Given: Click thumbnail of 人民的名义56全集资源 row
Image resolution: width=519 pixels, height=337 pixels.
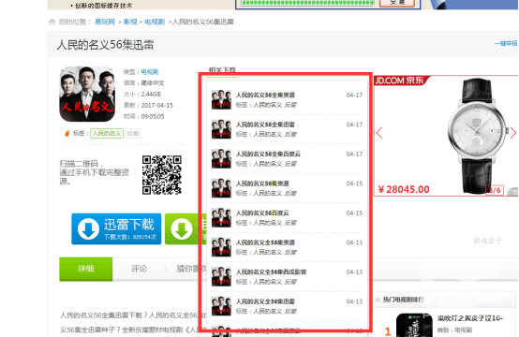Looking at the screenshot, I should (x=221, y=99).
